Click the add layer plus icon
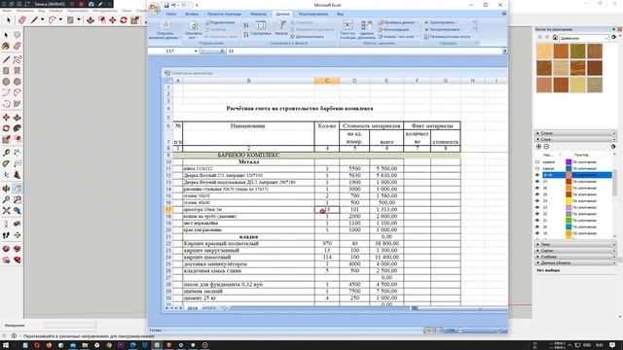623x350 pixels. [538, 147]
